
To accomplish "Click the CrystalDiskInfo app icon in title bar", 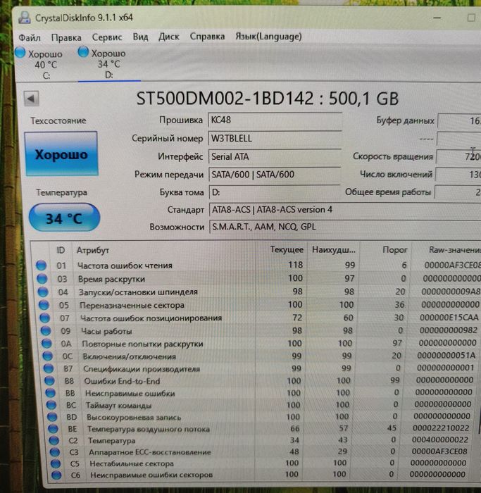I will (x=25, y=18).
